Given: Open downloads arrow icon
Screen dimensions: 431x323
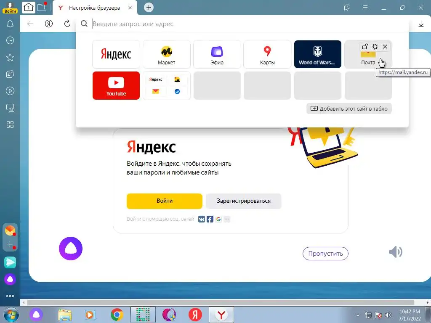Looking at the screenshot, I should [x=421, y=24].
